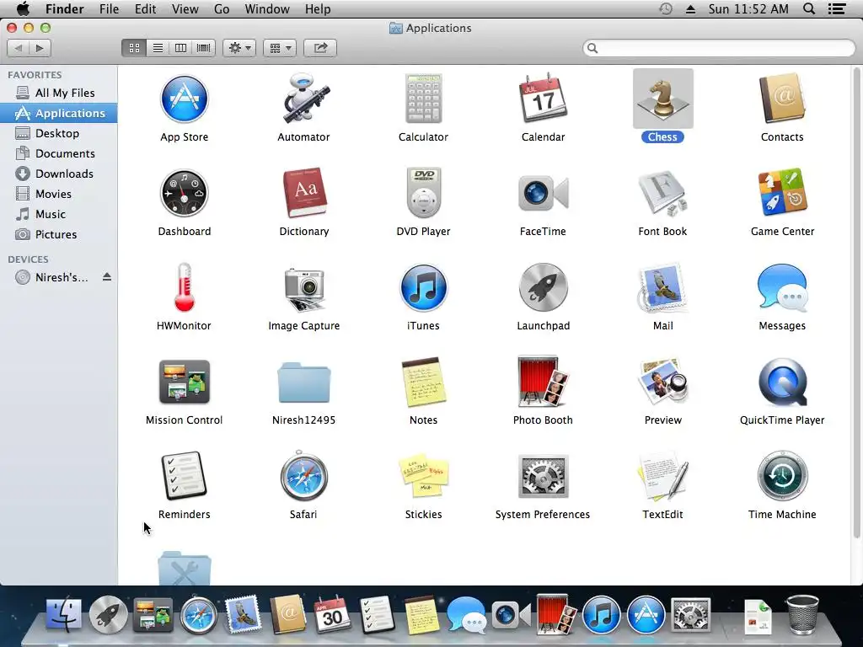Image resolution: width=863 pixels, height=647 pixels.
Task: Select the Notes notepad icon in window
Action: coord(423,382)
